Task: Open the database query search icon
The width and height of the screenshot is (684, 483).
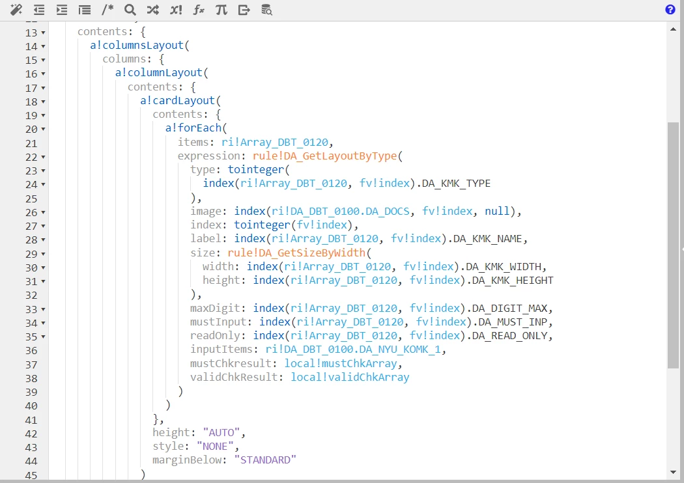Action: pos(266,10)
